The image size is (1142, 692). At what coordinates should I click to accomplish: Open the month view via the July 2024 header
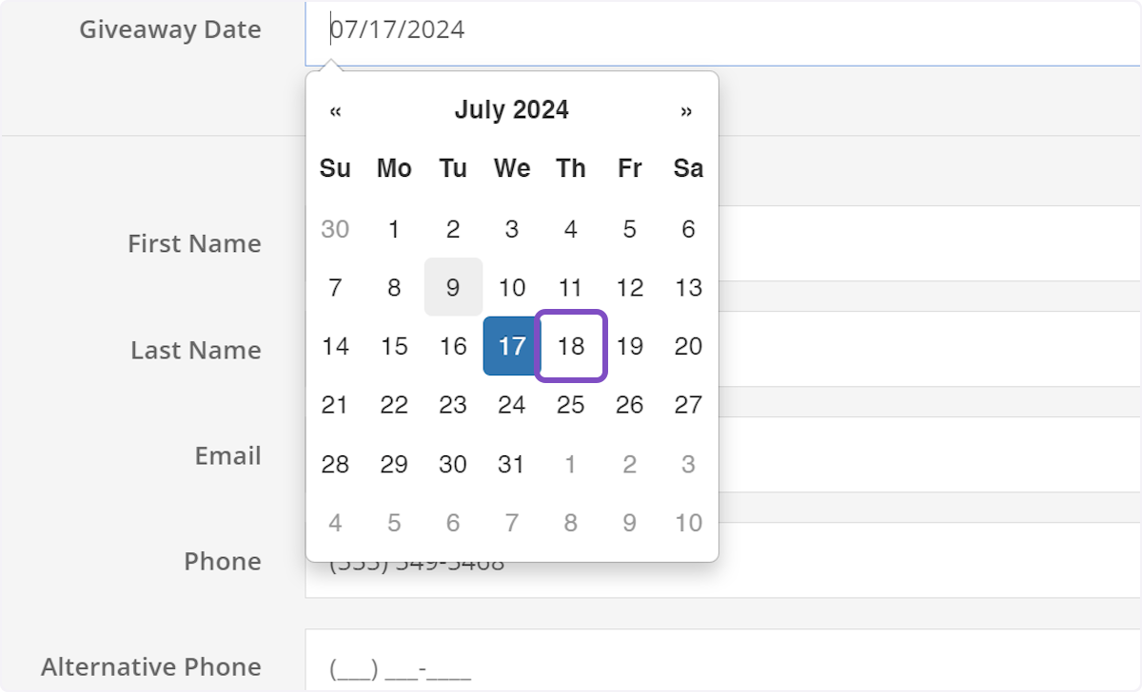click(511, 109)
